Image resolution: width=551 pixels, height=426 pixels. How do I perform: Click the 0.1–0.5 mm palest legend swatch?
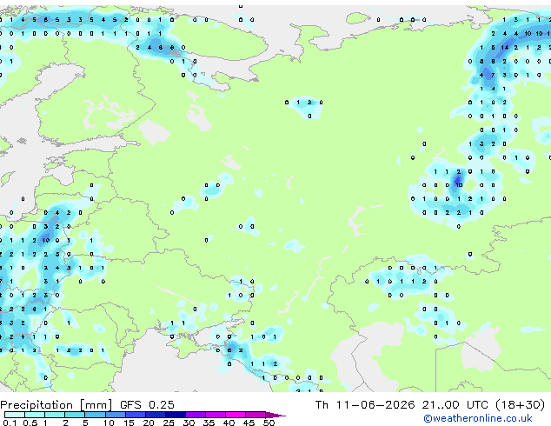15,415
